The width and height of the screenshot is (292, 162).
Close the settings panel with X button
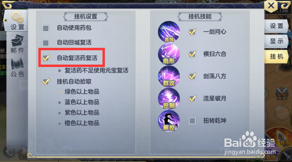271,6
